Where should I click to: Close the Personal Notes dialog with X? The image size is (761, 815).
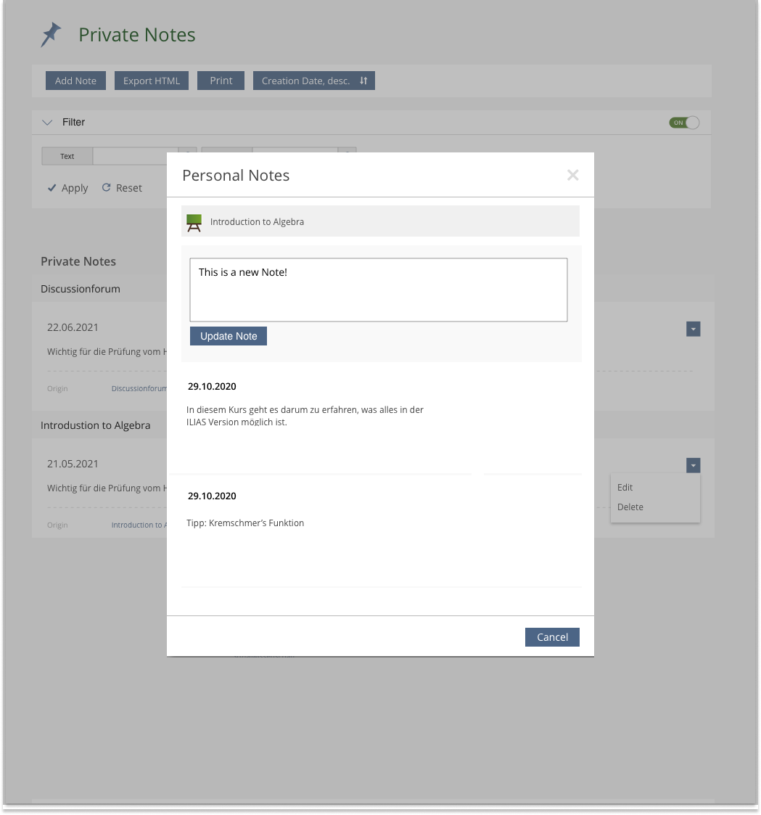(x=573, y=175)
